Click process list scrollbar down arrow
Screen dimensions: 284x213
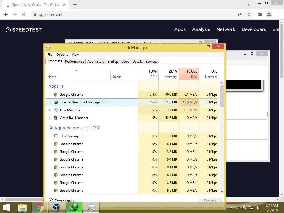pos(222,191)
